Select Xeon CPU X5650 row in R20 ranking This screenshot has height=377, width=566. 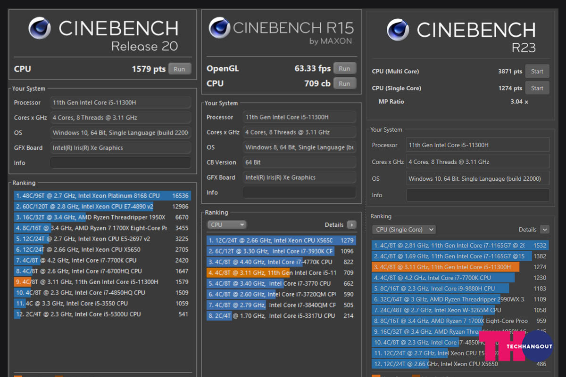[x=102, y=250]
